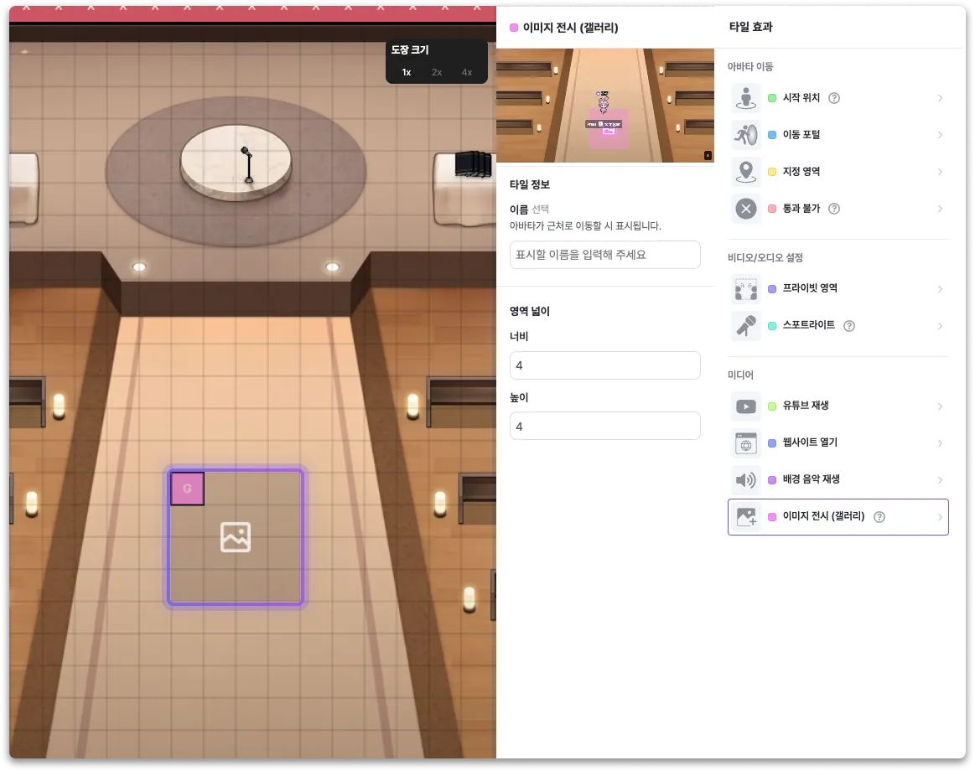Choose the 이동 포털 portal icon
The width and height of the screenshot is (975, 771).
click(745, 135)
